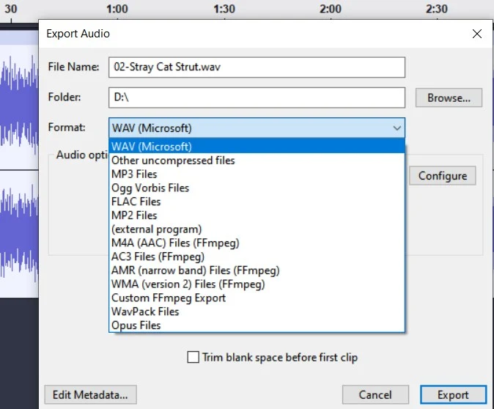
Task: Choose FLAC Files format
Action: tap(257, 202)
